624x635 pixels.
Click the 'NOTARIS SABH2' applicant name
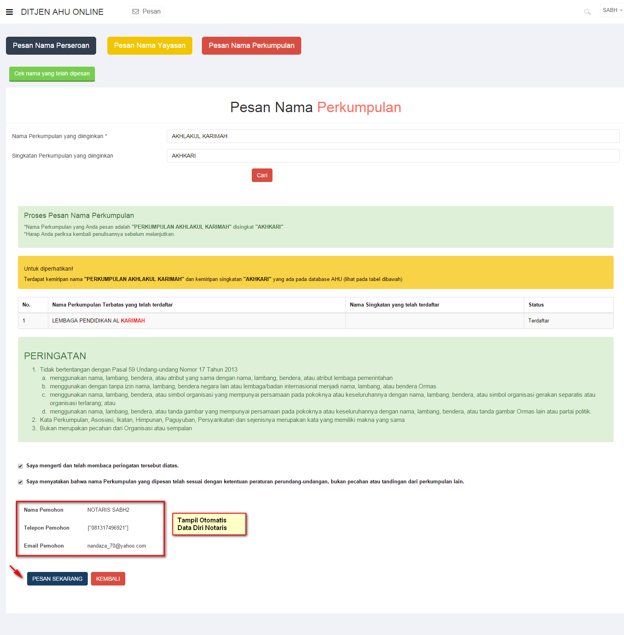(108, 510)
